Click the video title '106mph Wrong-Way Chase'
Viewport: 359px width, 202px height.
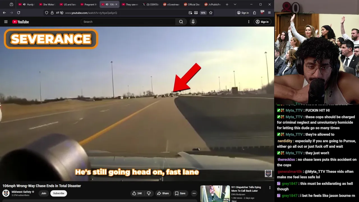coord(42,186)
